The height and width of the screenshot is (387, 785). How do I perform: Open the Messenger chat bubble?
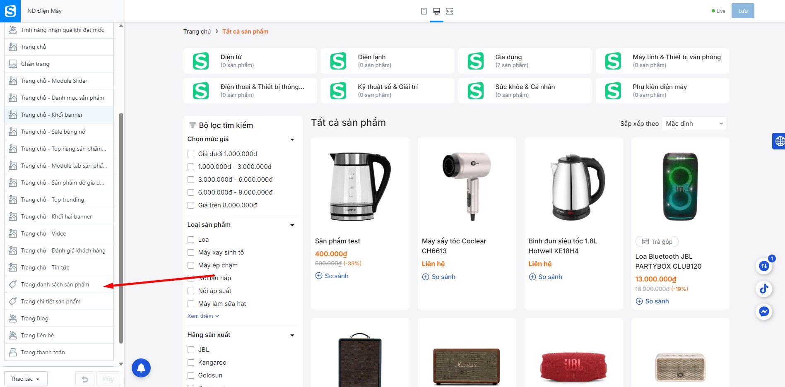(x=764, y=311)
